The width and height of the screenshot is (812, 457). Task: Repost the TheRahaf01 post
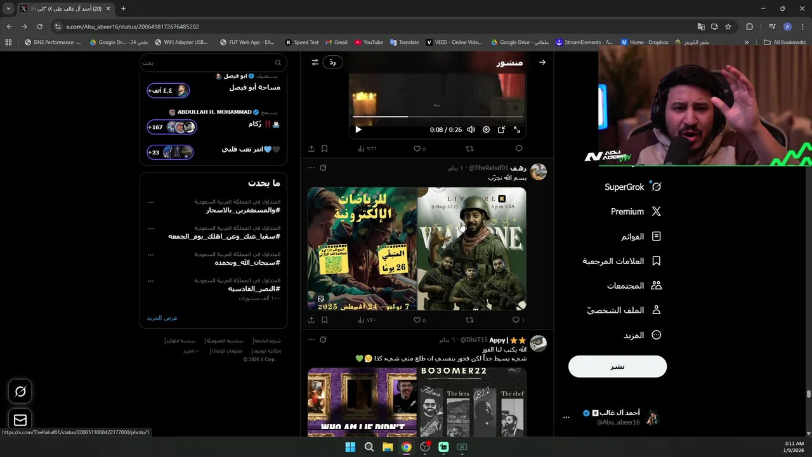click(x=469, y=320)
